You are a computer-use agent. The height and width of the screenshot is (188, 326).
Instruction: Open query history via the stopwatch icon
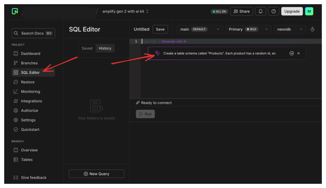[312, 29]
